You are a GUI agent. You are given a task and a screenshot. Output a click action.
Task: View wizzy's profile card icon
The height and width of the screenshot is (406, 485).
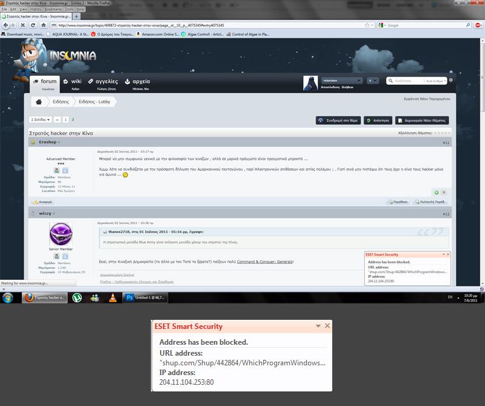pos(56,256)
